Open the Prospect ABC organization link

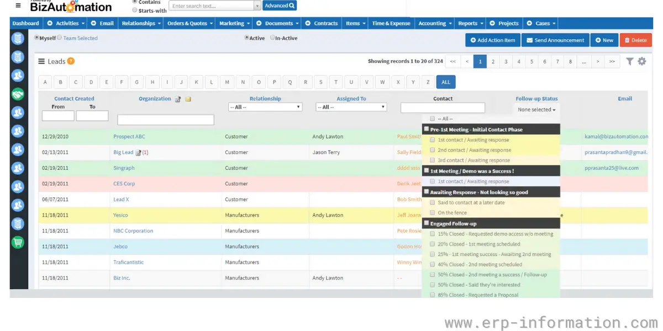point(129,136)
